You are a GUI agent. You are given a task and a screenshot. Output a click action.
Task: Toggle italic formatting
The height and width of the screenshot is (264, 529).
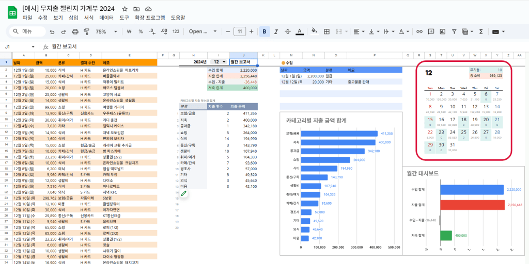pos(276,31)
